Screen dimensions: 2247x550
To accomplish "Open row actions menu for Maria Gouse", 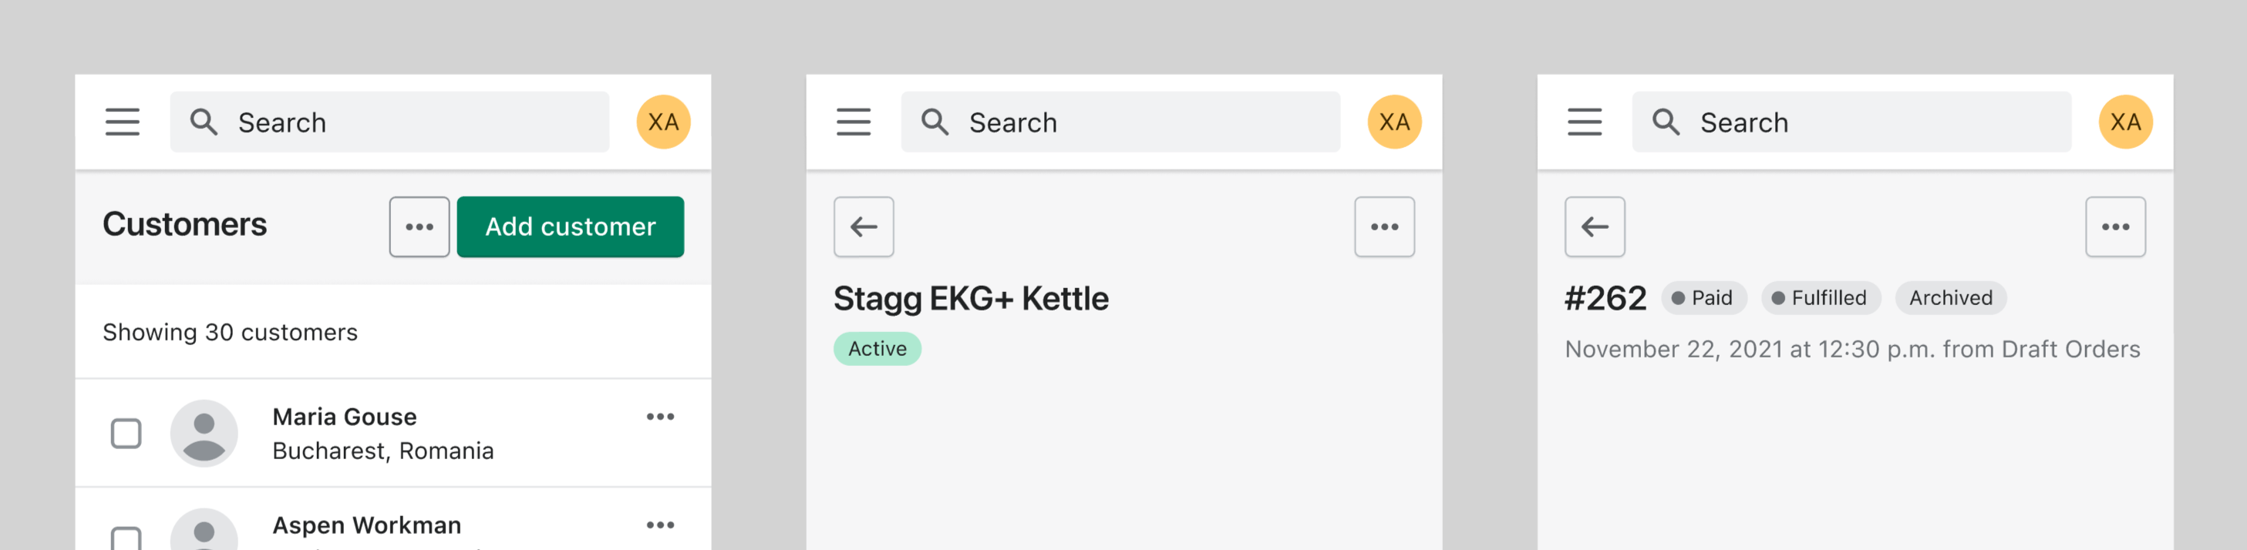I will tap(660, 417).
